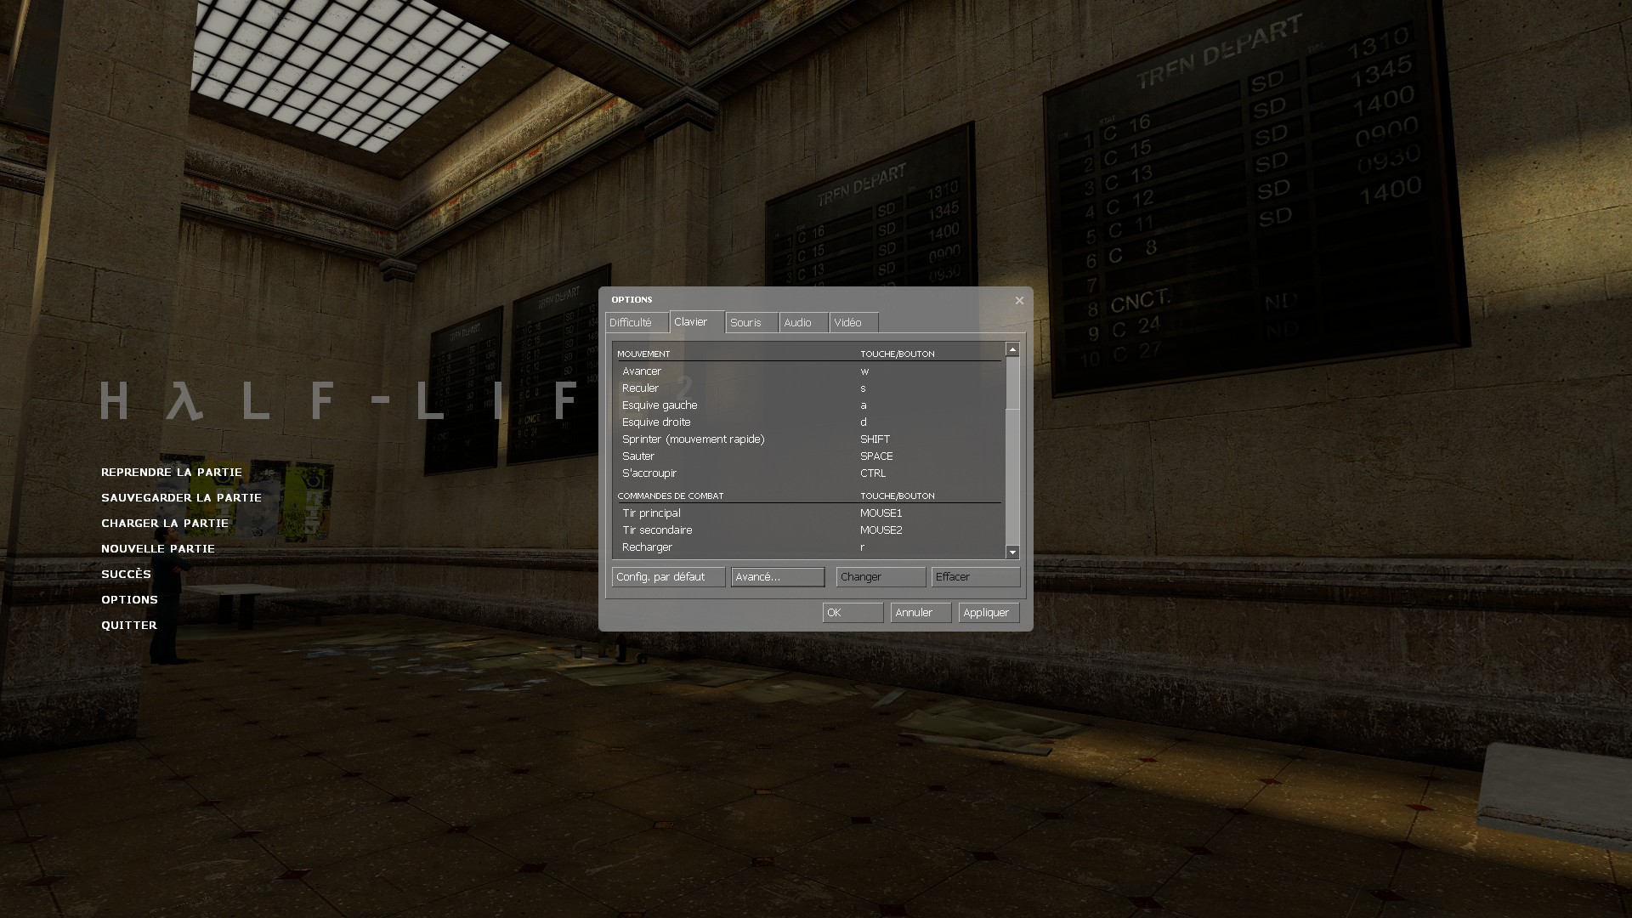Viewport: 1632px width, 918px height.
Task: Switch to the Difficulté tab
Action: pos(636,323)
